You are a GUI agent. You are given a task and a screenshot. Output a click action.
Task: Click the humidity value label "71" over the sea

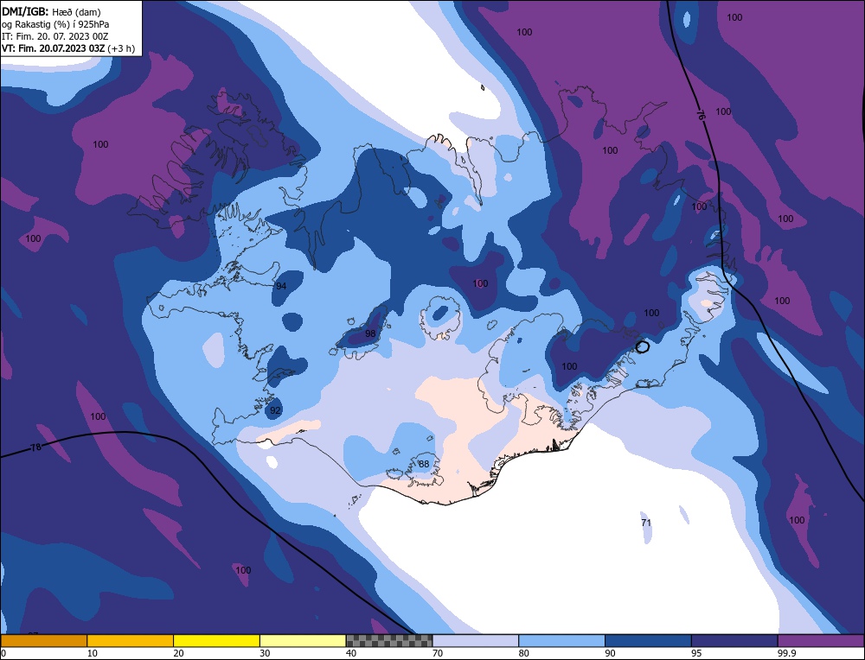(646, 523)
